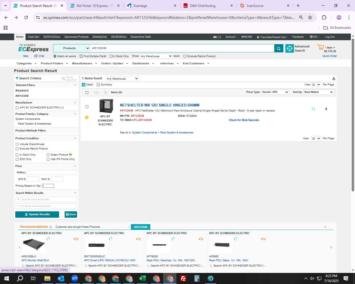The image size is (355, 284).
Task: Add SMT1500RM2UC to cart
Action: (x=138, y=239)
